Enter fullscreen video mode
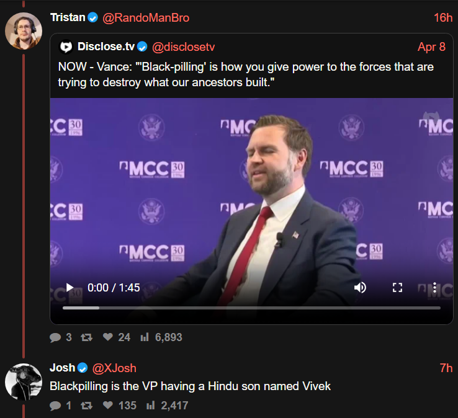Screen dimensions: 458x418 click(398, 288)
